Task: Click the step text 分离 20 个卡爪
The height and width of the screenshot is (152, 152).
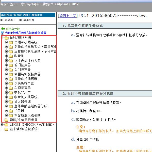Action: [x=89, y=140]
